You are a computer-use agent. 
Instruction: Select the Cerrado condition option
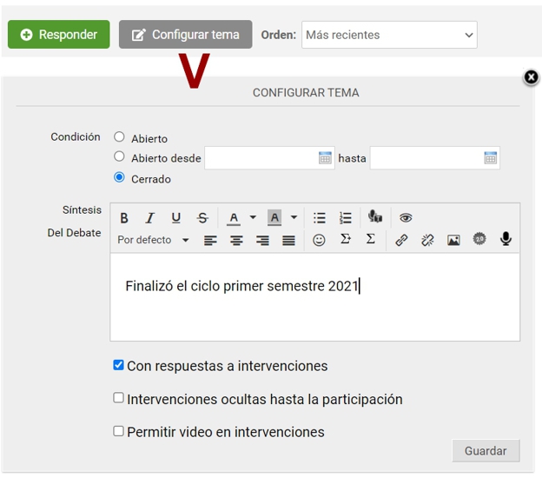[x=120, y=178]
